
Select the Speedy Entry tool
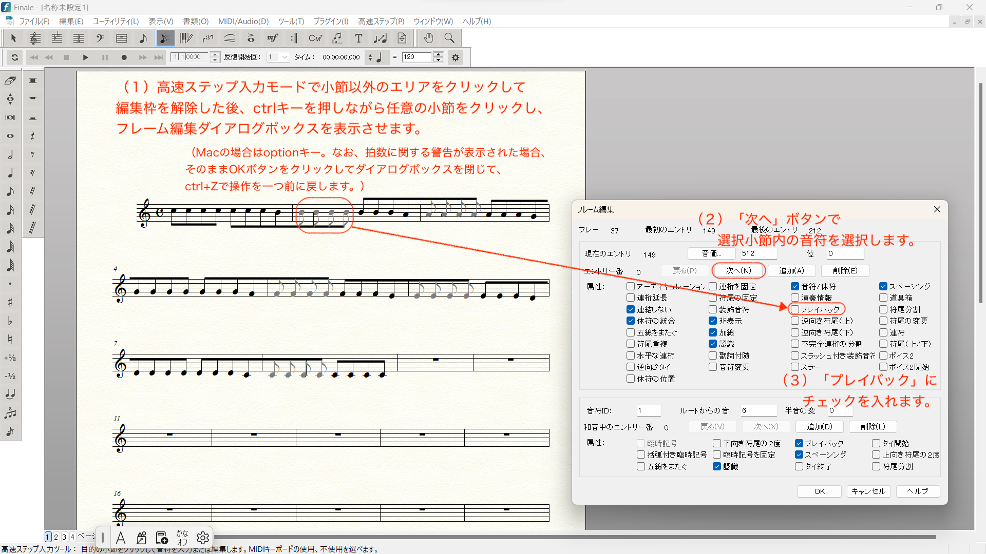click(x=165, y=38)
